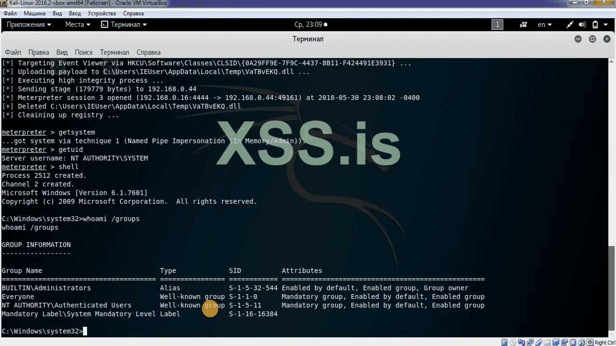Click the Right Ctrl host key label
The width and height of the screenshot is (616, 346).
click(604, 343)
